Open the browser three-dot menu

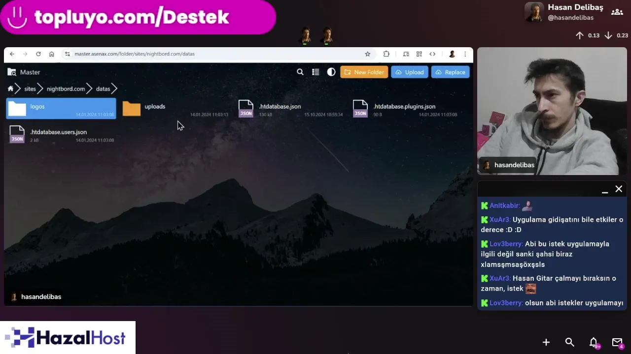tap(465, 54)
